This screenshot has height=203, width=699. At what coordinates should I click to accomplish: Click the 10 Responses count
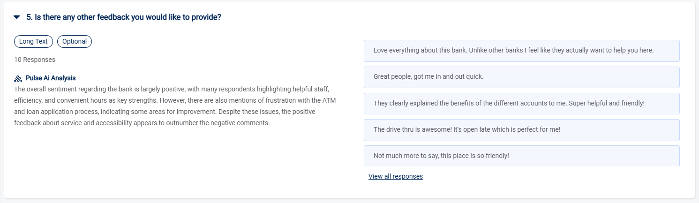coord(35,60)
